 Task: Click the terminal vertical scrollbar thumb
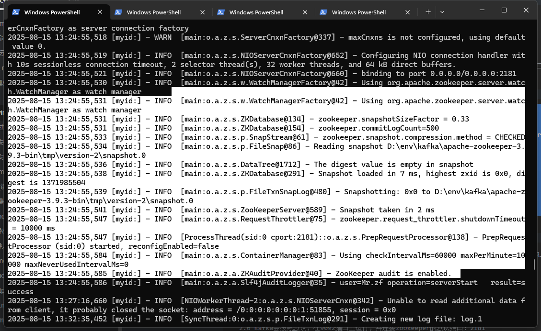coord(534,265)
